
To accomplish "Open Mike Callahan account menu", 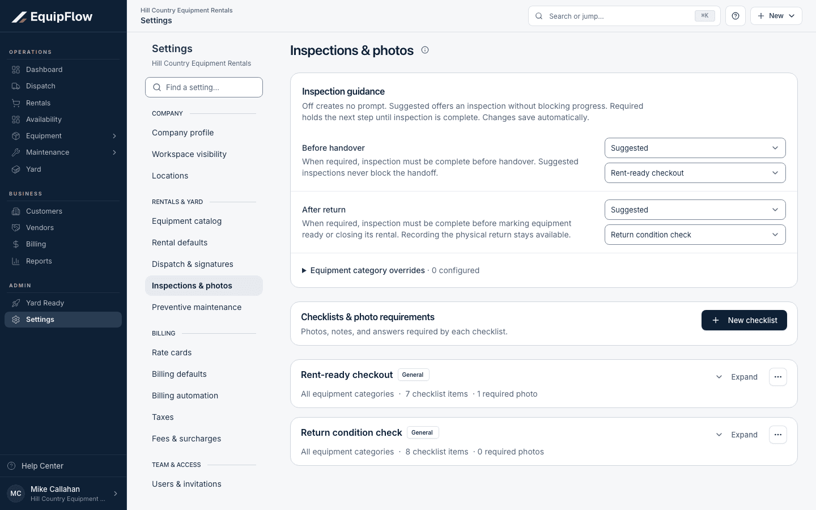I will (63, 494).
